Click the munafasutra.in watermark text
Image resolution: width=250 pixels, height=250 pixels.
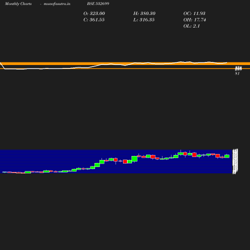[57, 3]
